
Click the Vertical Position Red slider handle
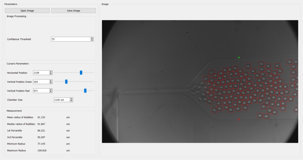tap(85, 91)
